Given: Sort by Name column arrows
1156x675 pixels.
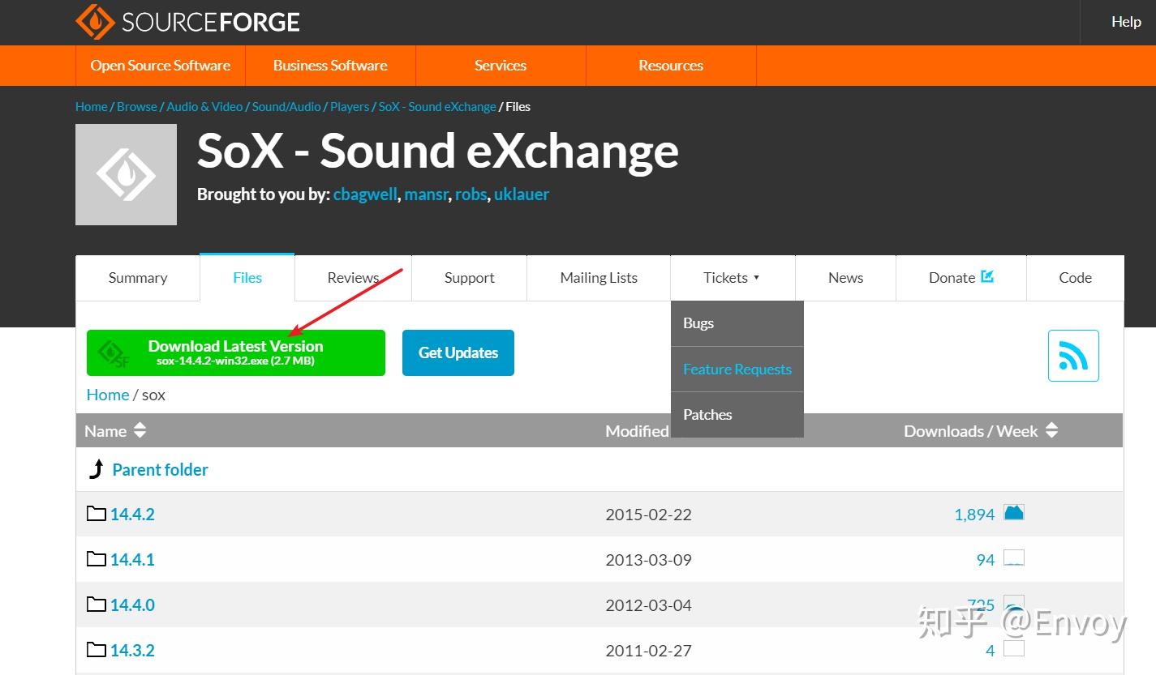Looking at the screenshot, I should [x=140, y=430].
